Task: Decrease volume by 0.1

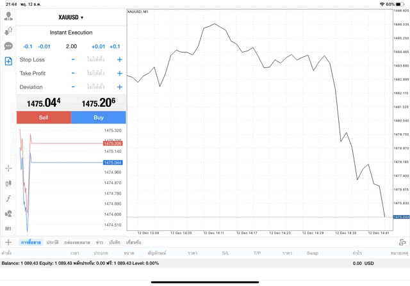Action: pyautogui.click(x=28, y=46)
